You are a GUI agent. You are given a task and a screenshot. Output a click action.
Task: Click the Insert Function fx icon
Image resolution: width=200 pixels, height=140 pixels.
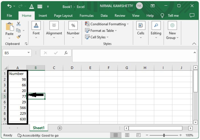66,53
